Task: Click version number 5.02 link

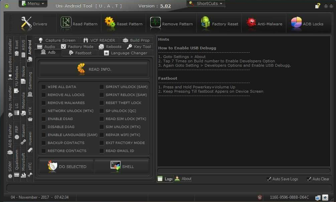Action: [x=165, y=6]
